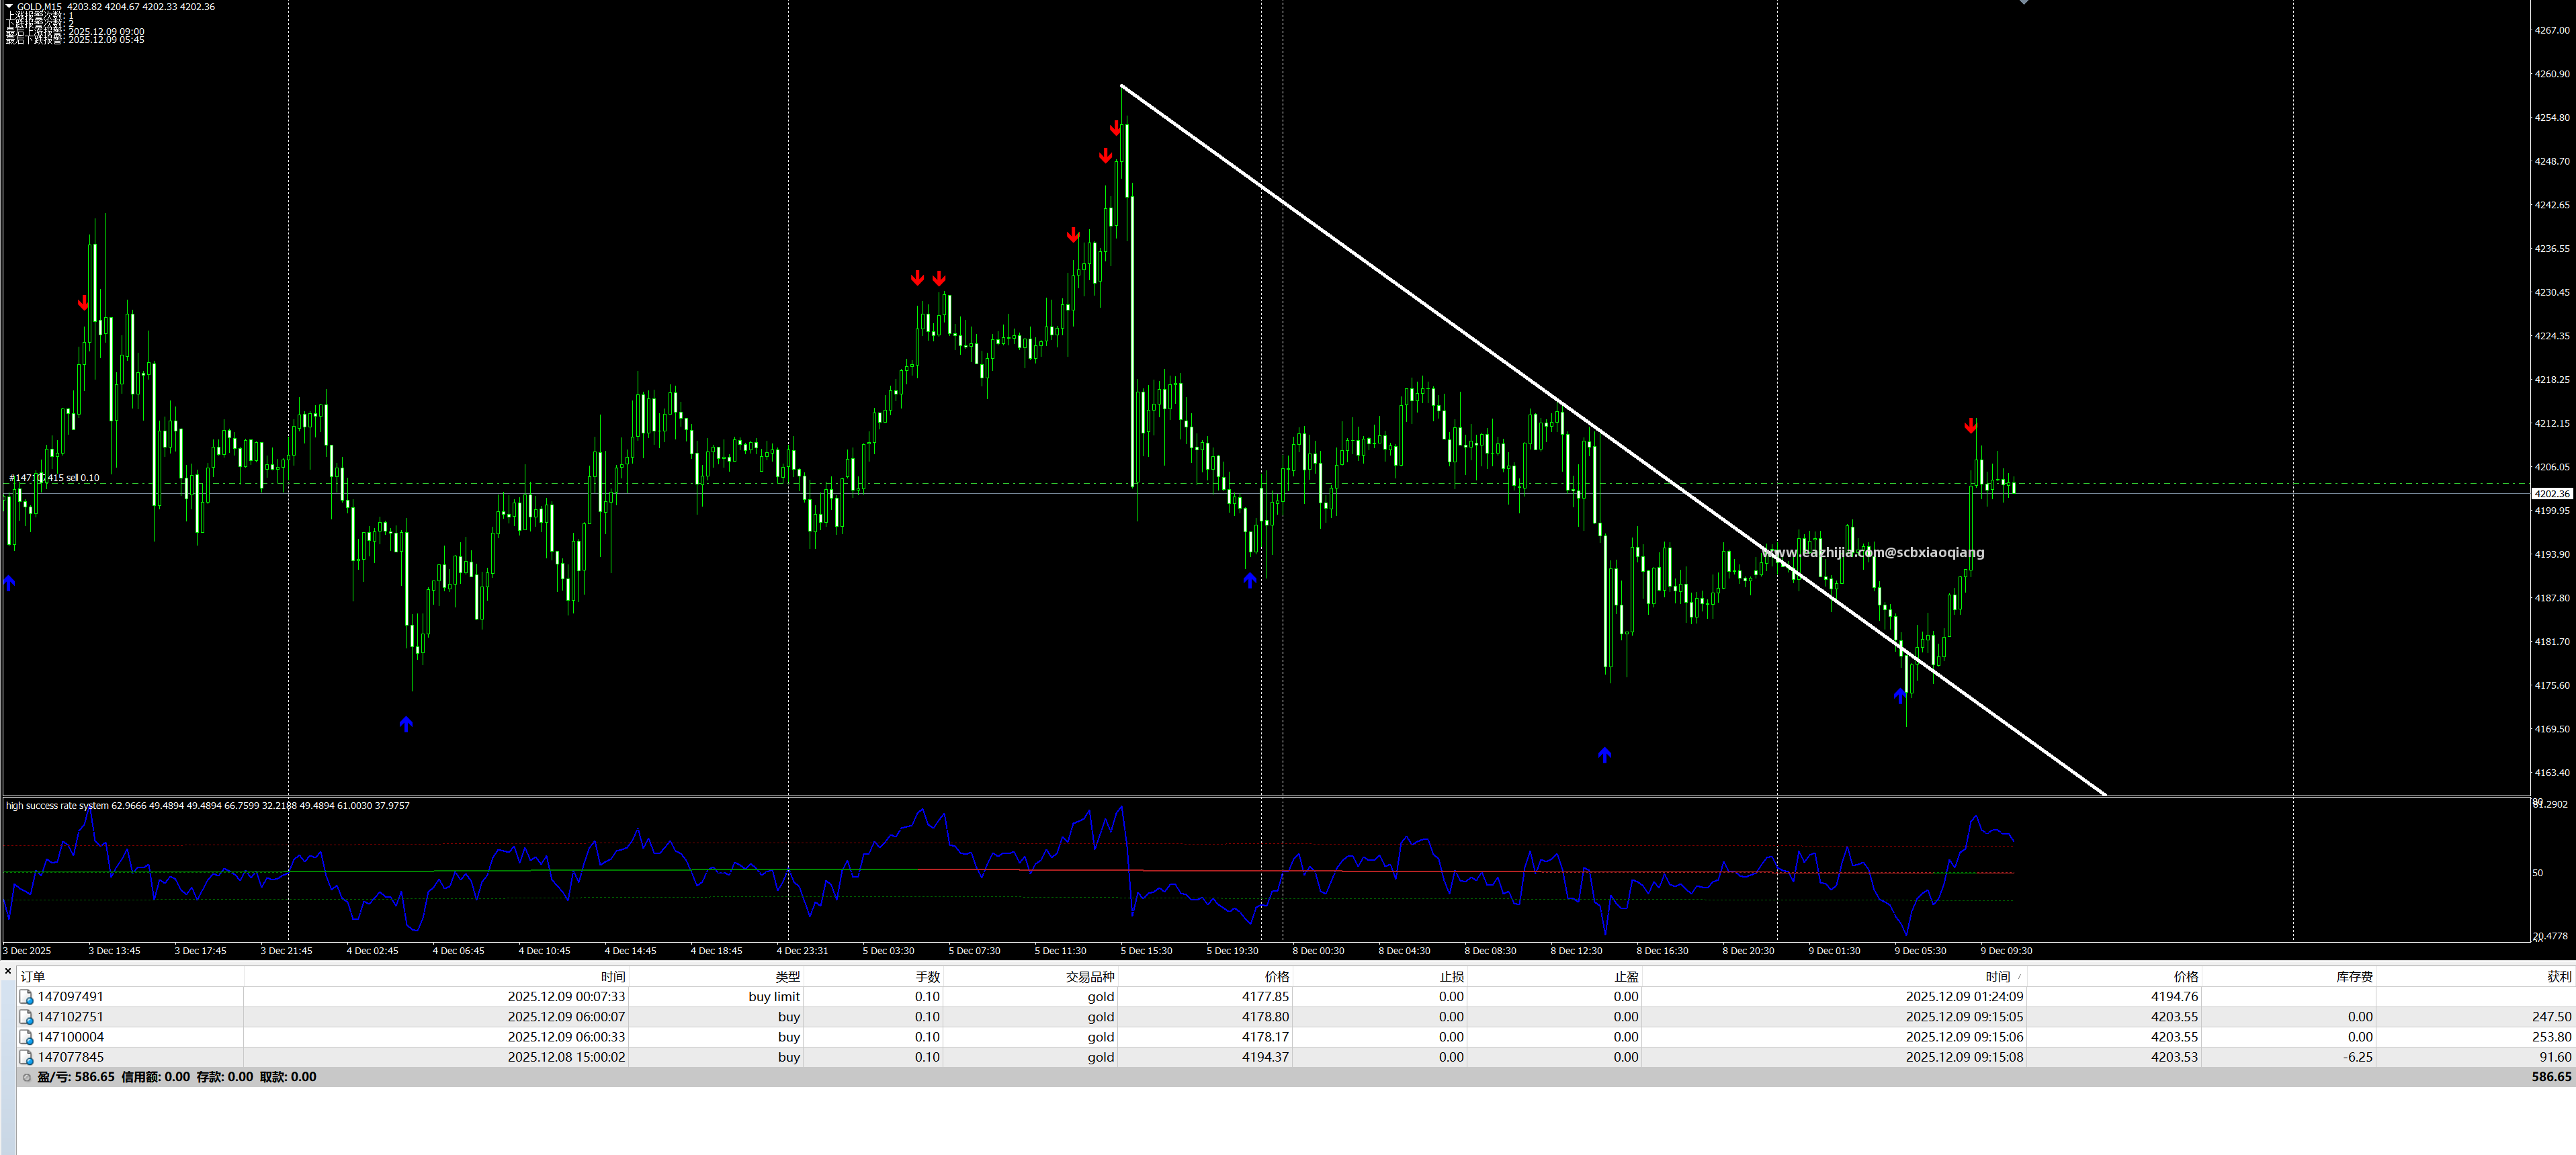Click the sell 0.10 order line label
The width and height of the screenshot is (2576, 1155).
click(55, 478)
